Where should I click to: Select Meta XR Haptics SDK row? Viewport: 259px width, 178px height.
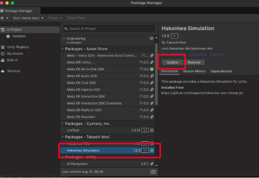pyautogui.click(x=107, y=90)
